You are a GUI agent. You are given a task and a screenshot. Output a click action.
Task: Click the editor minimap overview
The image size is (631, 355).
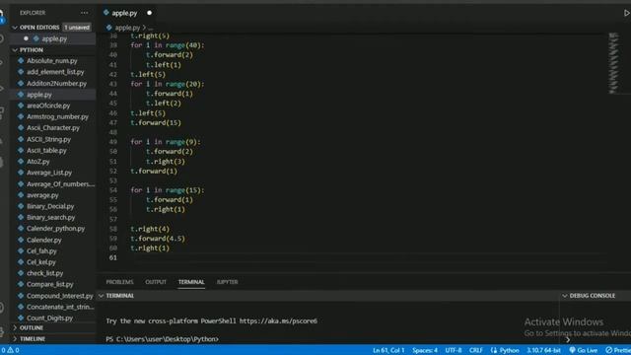613,63
